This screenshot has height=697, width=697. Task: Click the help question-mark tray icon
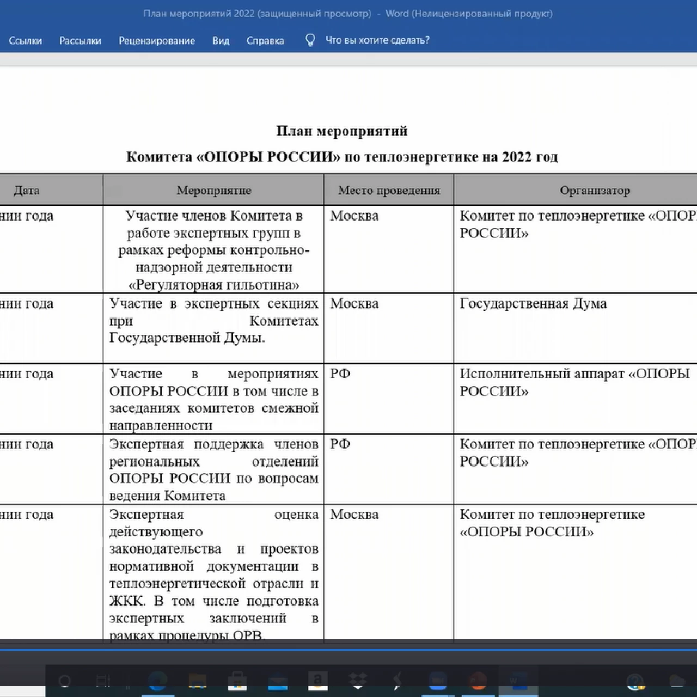[635, 681]
